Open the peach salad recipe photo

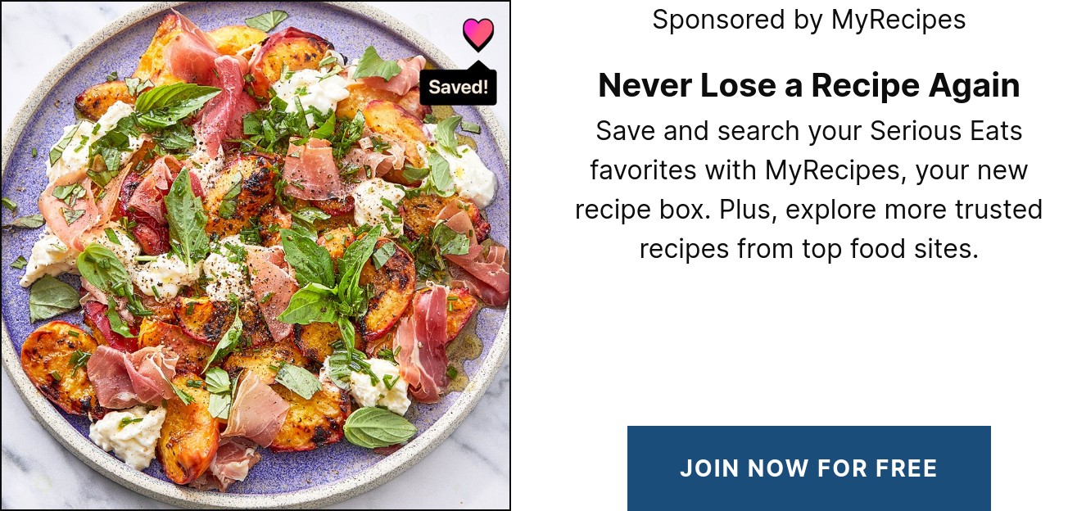tap(255, 255)
